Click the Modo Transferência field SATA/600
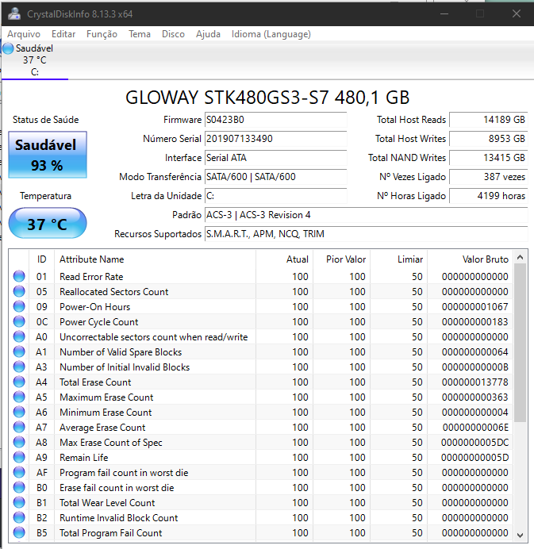The width and height of the screenshot is (534, 549). click(x=275, y=177)
